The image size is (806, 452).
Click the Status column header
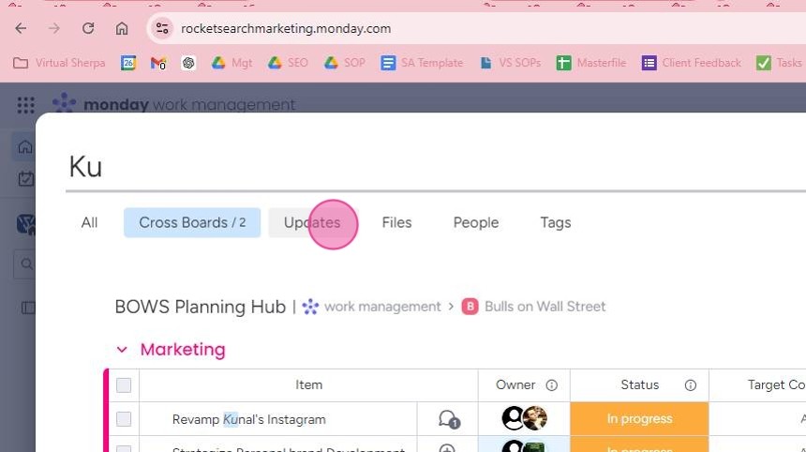point(639,385)
